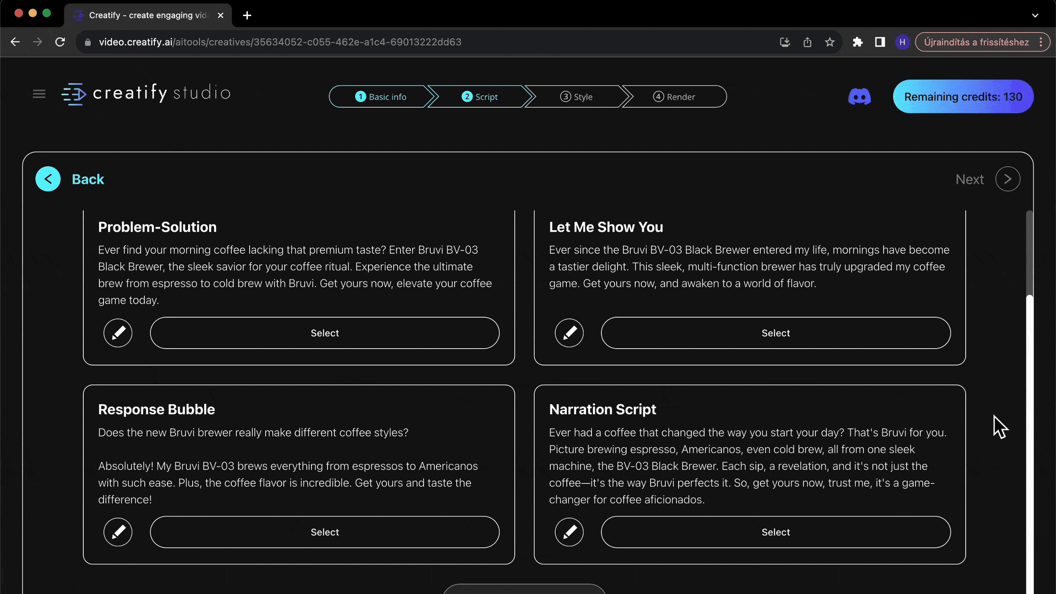Edit the Narration Script with pencil icon
The image size is (1056, 594).
[569, 532]
